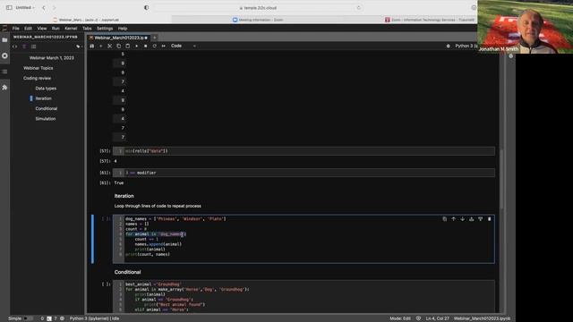Toggle numbered list in table of contents toolbar
Viewport: 573px width, 322px height.
pyautogui.click(x=34, y=47)
